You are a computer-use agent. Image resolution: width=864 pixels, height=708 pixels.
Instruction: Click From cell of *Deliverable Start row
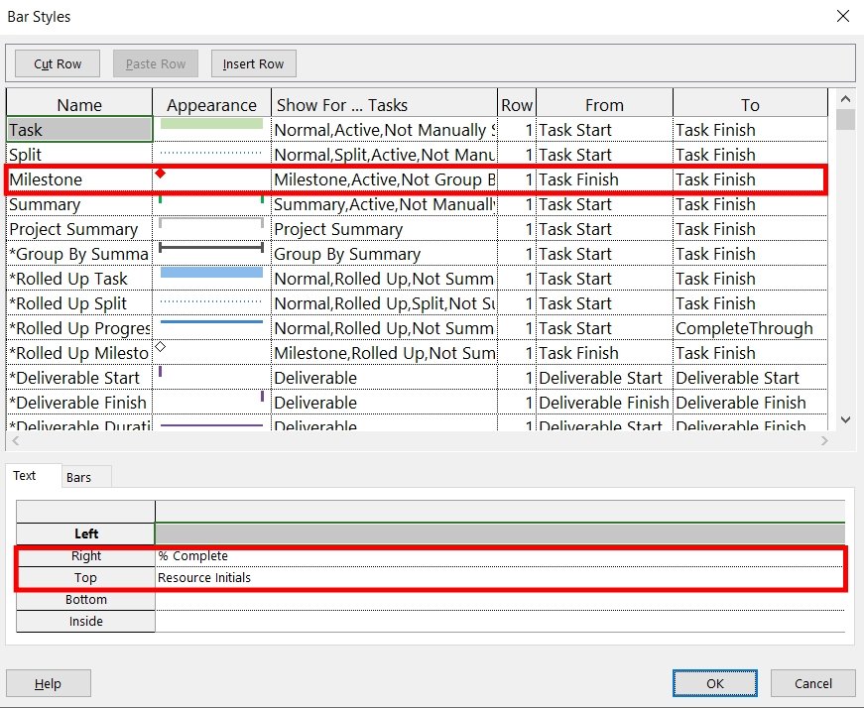click(x=604, y=378)
